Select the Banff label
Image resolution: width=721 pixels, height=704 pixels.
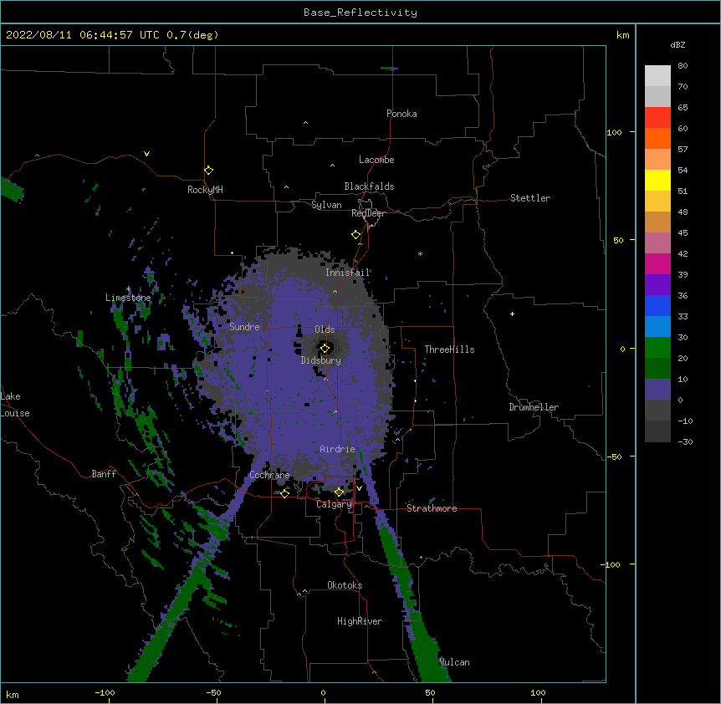(104, 474)
